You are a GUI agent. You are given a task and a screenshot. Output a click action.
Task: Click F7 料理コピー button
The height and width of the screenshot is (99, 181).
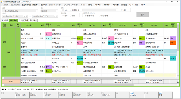(x=94, y=95)
